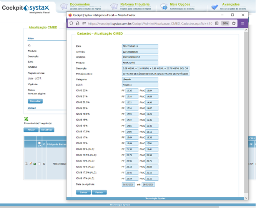The height and width of the screenshot is (208, 259).
Task: Click the Descrição input field
Action: (x=155, y=68)
